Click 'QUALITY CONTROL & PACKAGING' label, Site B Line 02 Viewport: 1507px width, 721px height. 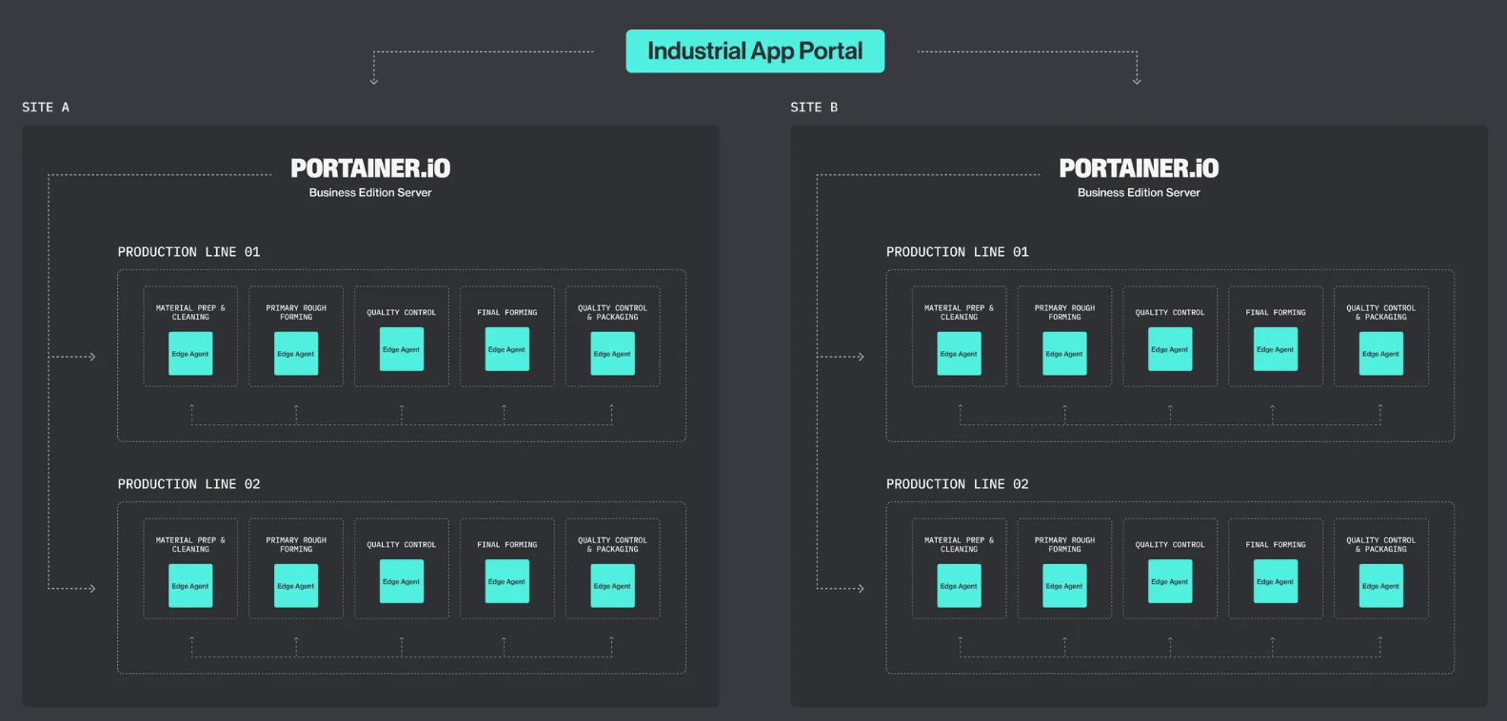pos(1381,545)
